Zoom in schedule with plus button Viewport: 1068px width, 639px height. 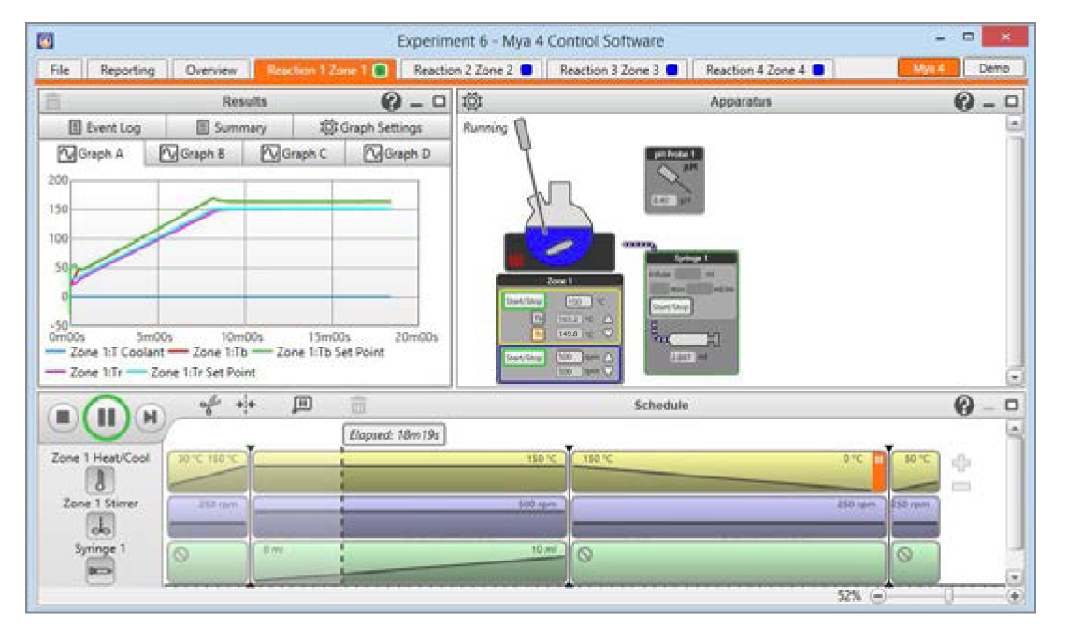pyautogui.click(x=1014, y=596)
